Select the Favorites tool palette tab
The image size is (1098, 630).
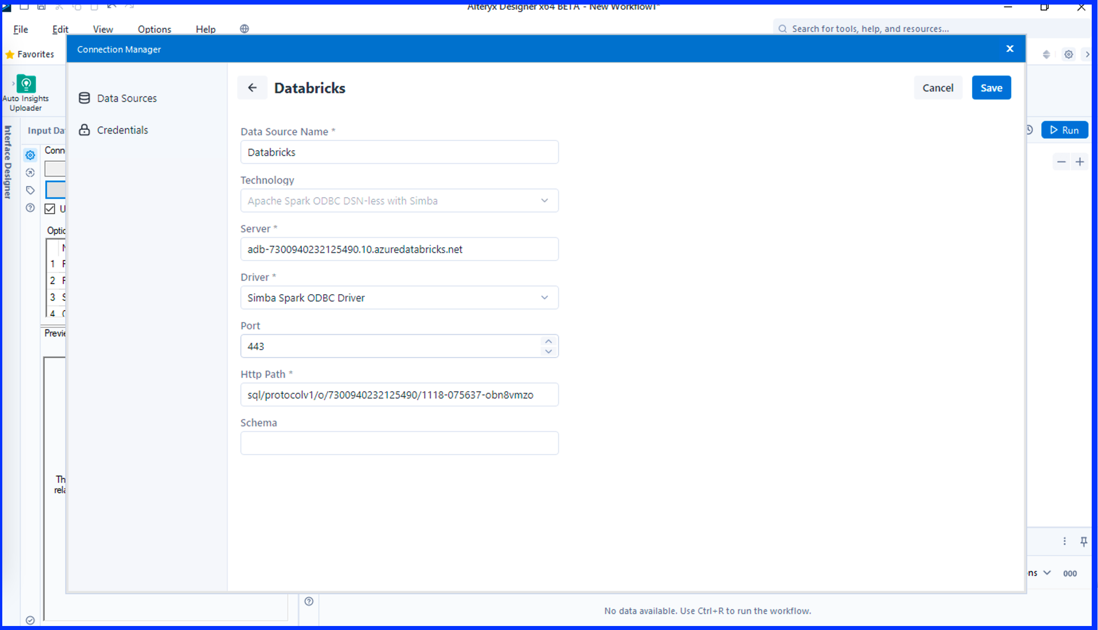pyautogui.click(x=30, y=54)
